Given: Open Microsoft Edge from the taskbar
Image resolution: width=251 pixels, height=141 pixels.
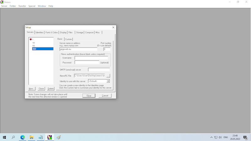Looking at the screenshot, I should pyautogui.click(x=23, y=137).
